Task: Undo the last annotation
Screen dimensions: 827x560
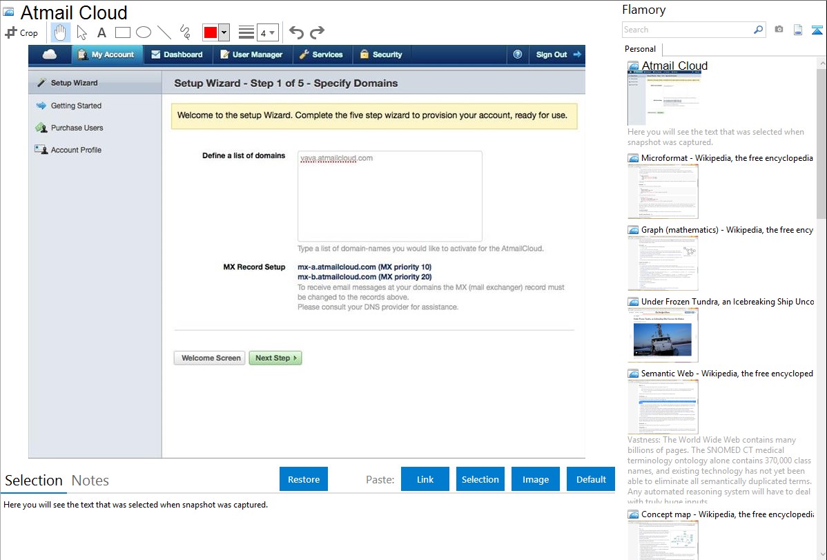Action: (x=296, y=32)
